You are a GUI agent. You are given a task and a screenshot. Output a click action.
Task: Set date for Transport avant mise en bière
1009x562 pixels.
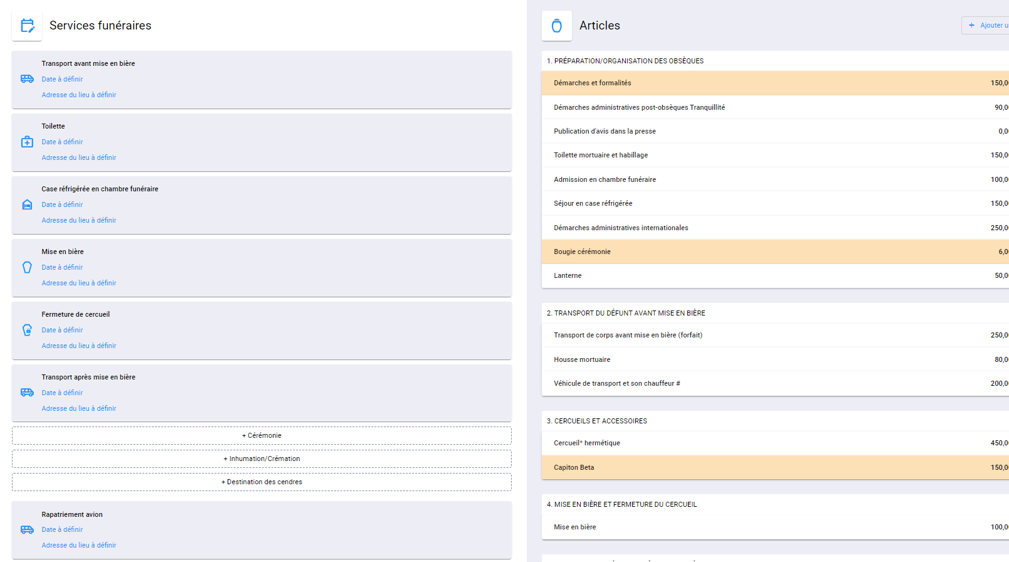(x=62, y=79)
